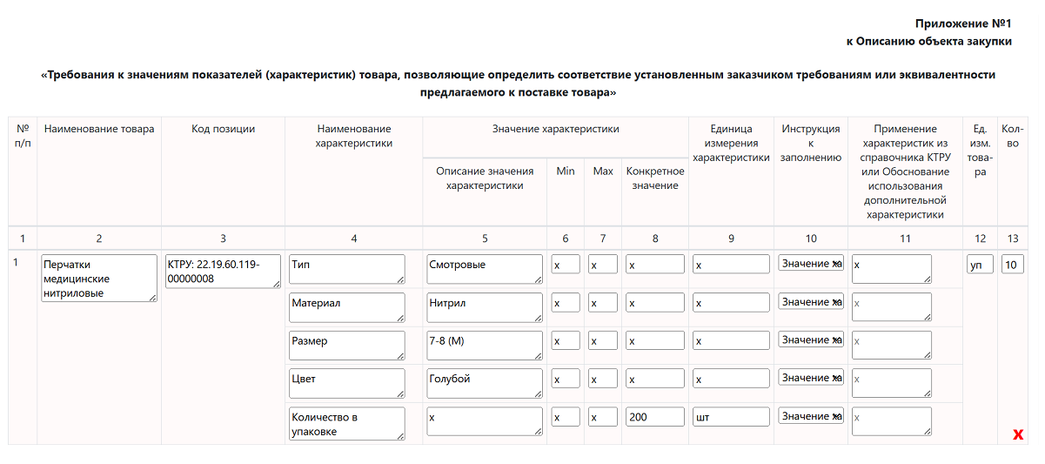Open instruction dropdown in the Количество в упаковке row
This screenshot has width=1045, height=464.
(811, 416)
